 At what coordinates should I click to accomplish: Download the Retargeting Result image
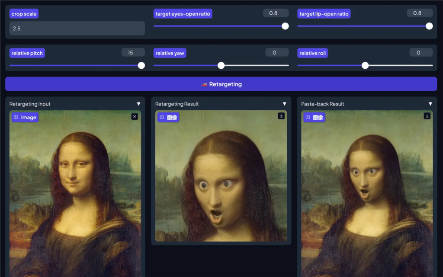coord(281,116)
